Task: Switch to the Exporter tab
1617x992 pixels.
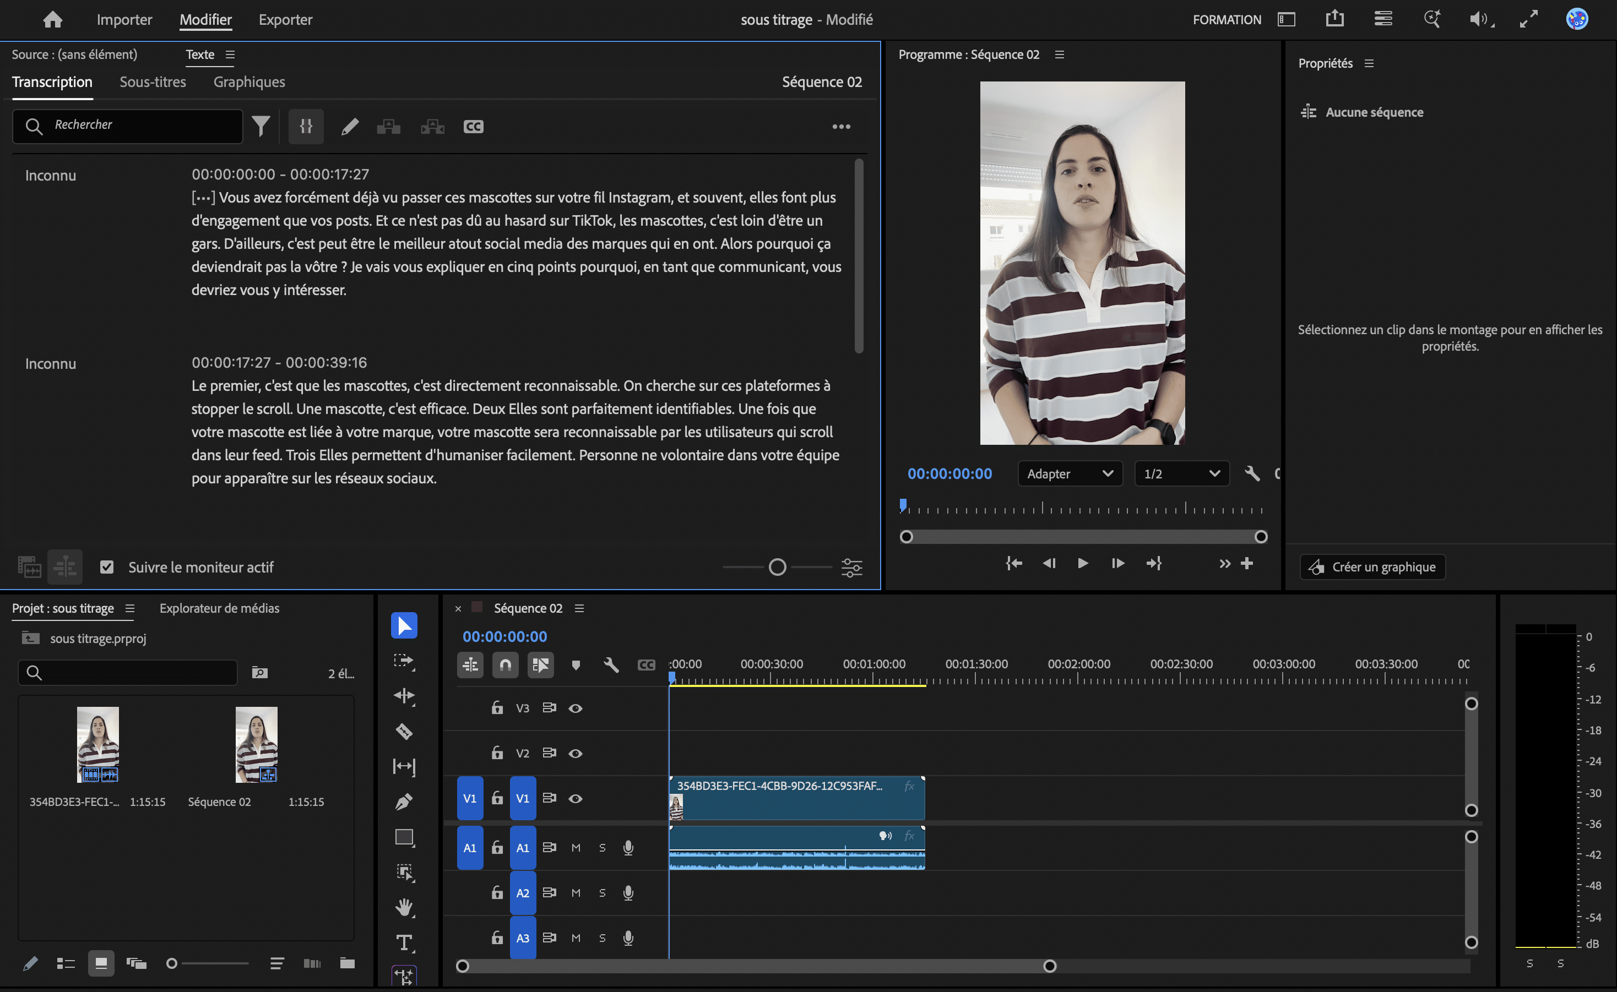Action: click(x=285, y=20)
